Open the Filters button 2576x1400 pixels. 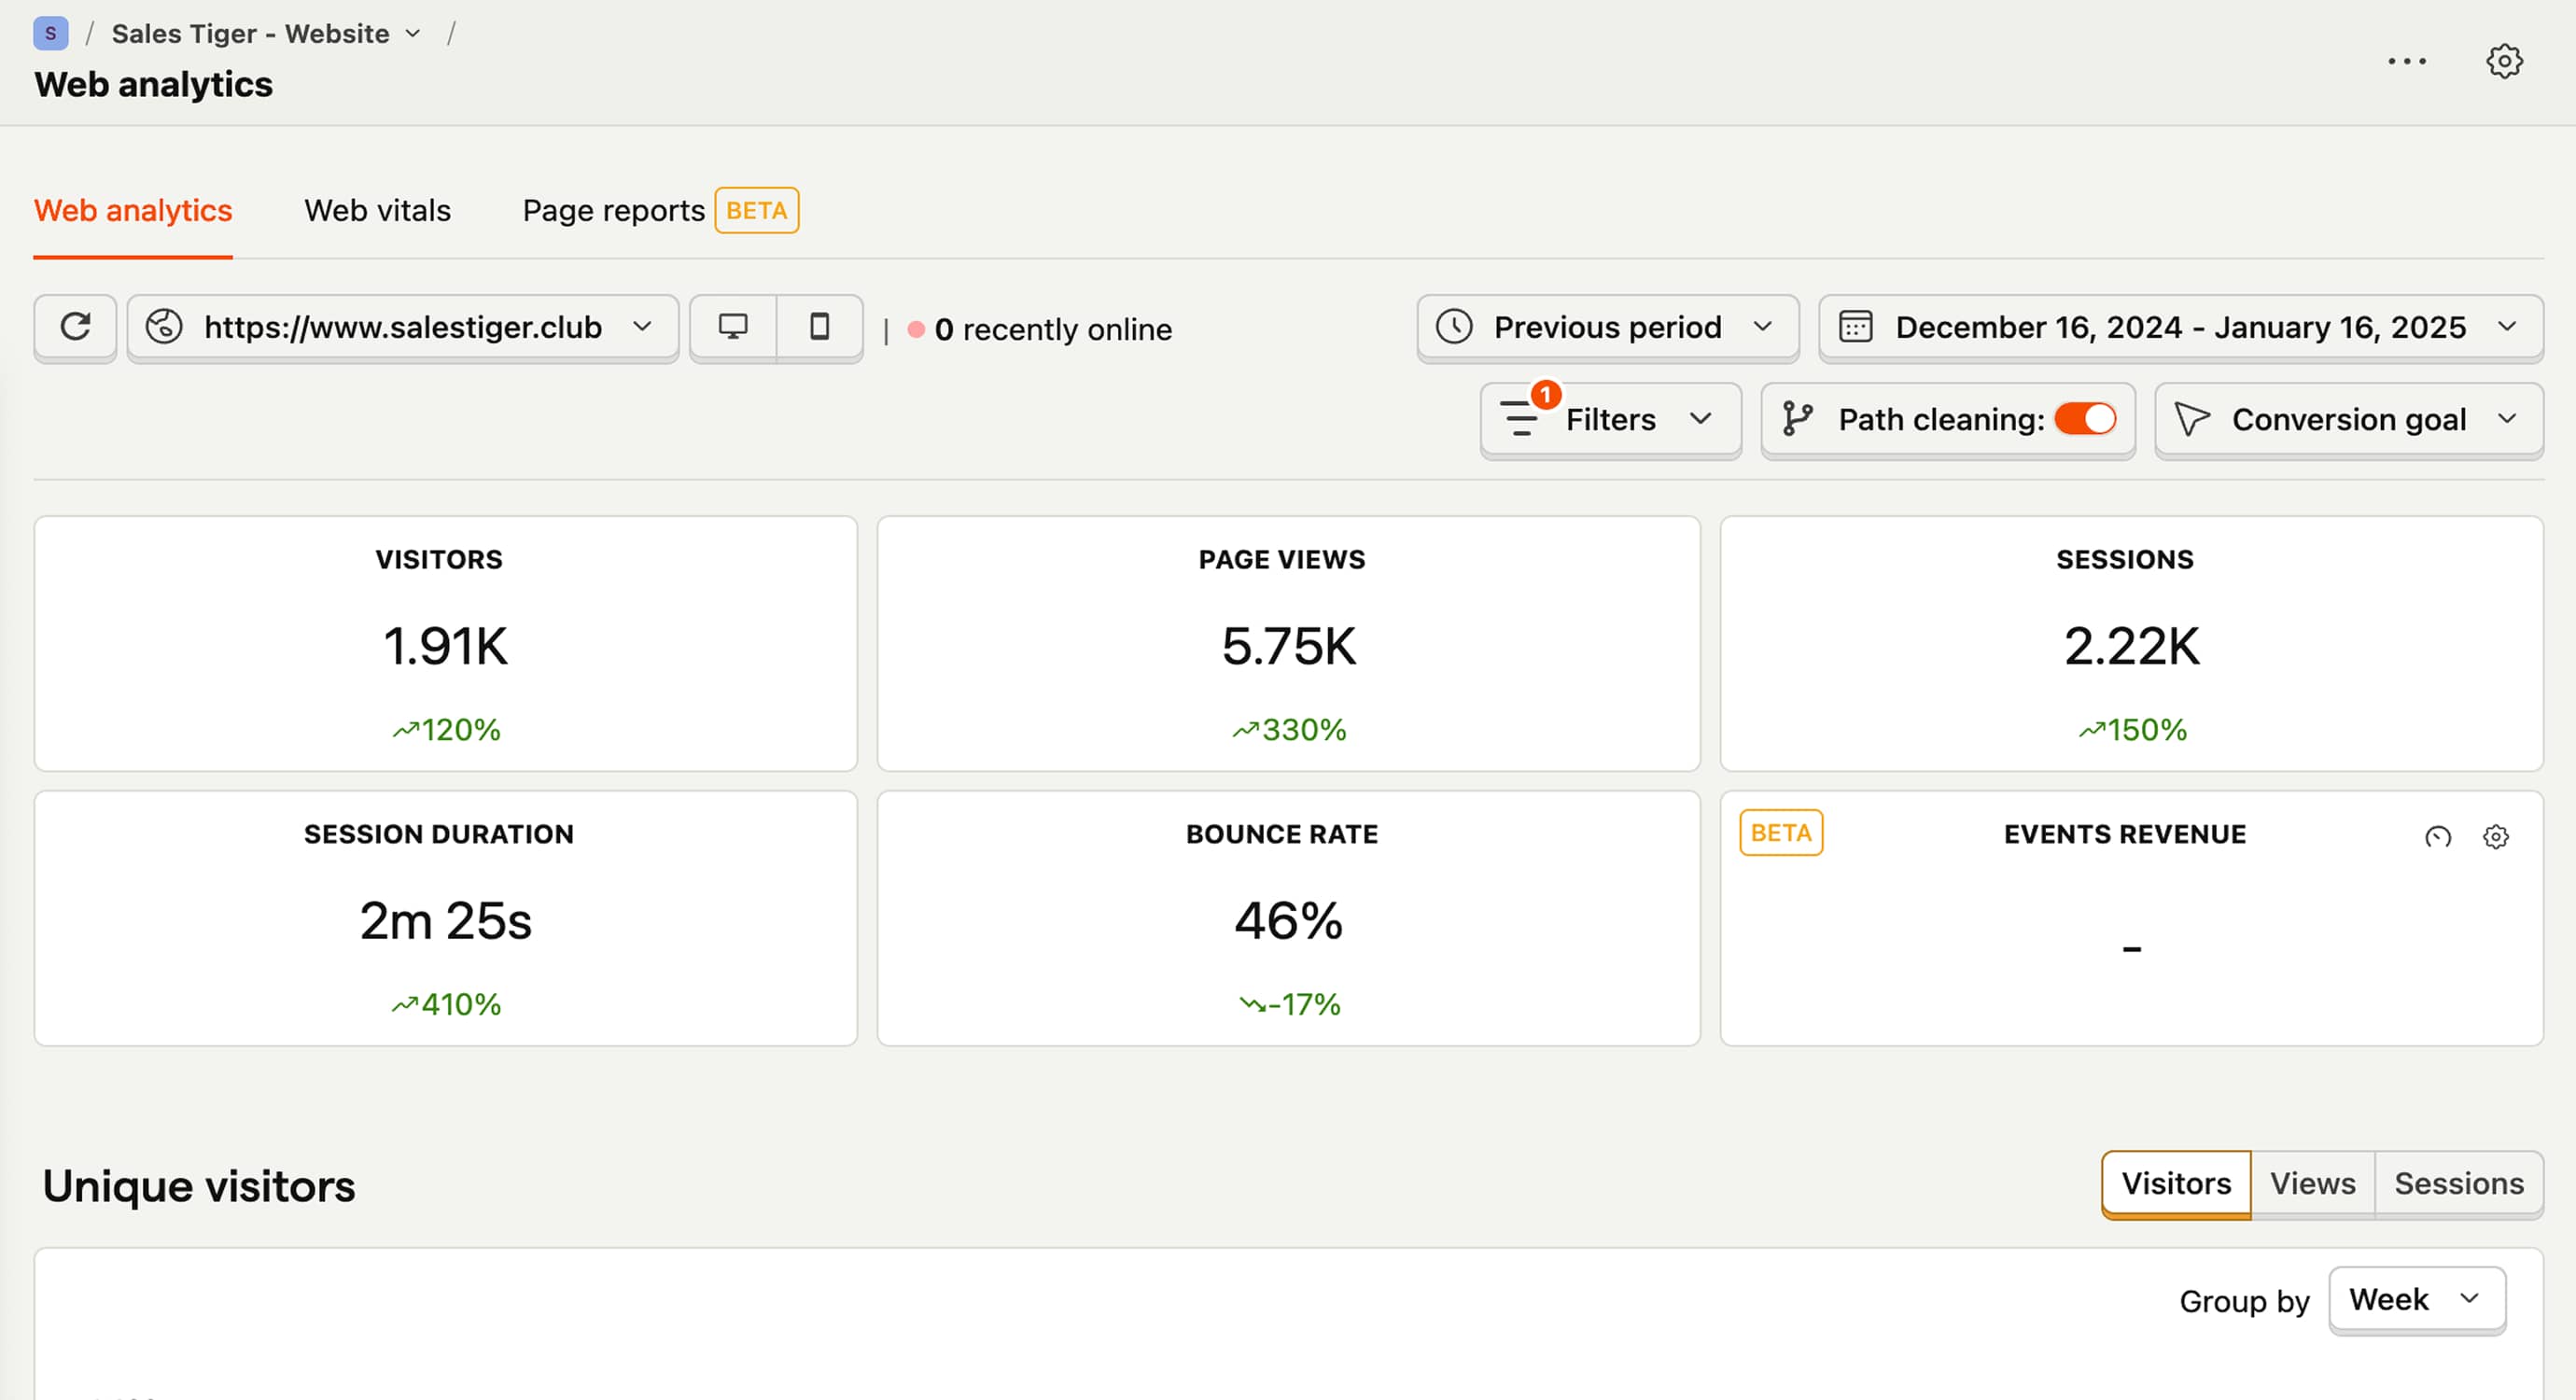coord(1609,419)
